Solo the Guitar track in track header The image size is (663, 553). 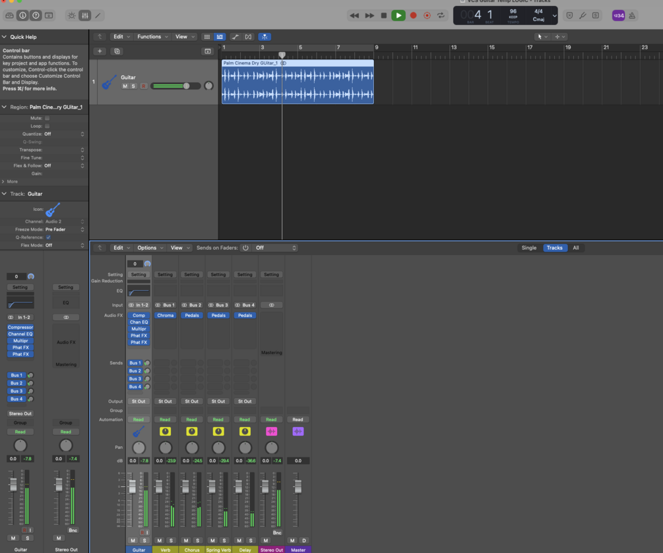[x=133, y=86]
